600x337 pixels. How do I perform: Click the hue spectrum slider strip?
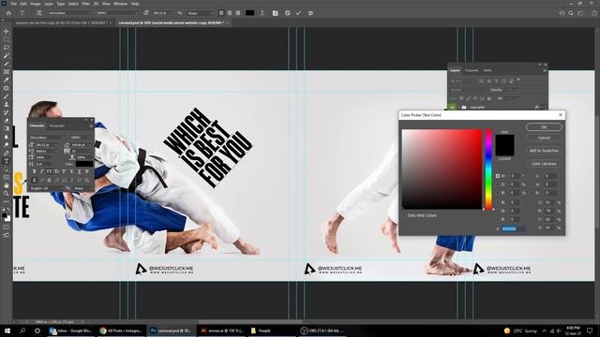(x=488, y=169)
